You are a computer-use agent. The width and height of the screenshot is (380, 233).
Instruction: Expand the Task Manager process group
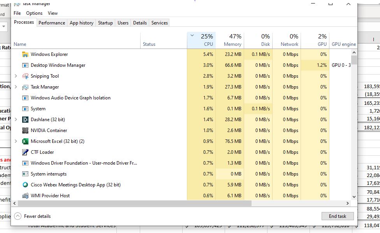(x=16, y=87)
